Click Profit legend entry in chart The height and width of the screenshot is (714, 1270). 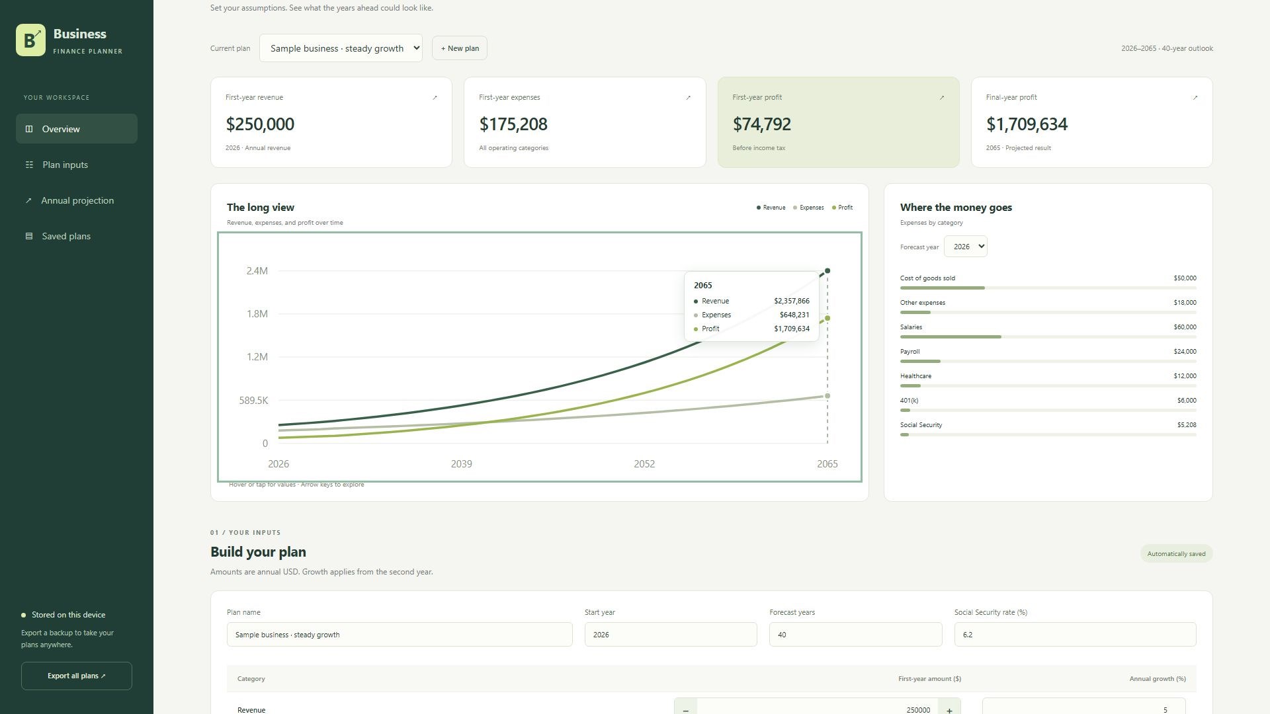tap(842, 208)
